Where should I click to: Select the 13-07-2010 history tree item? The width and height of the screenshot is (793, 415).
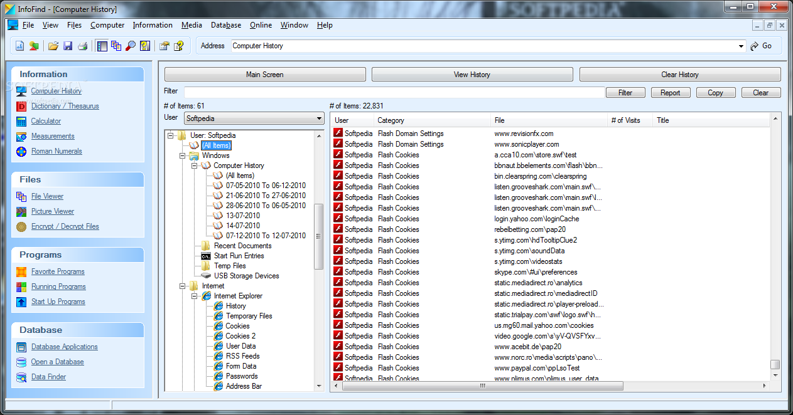pyautogui.click(x=242, y=216)
